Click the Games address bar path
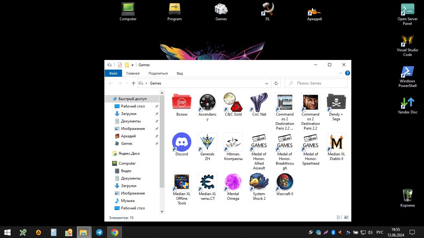 click(156, 83)
